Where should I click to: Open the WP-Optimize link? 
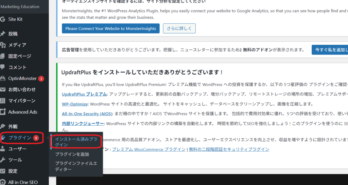coord(75,104)
